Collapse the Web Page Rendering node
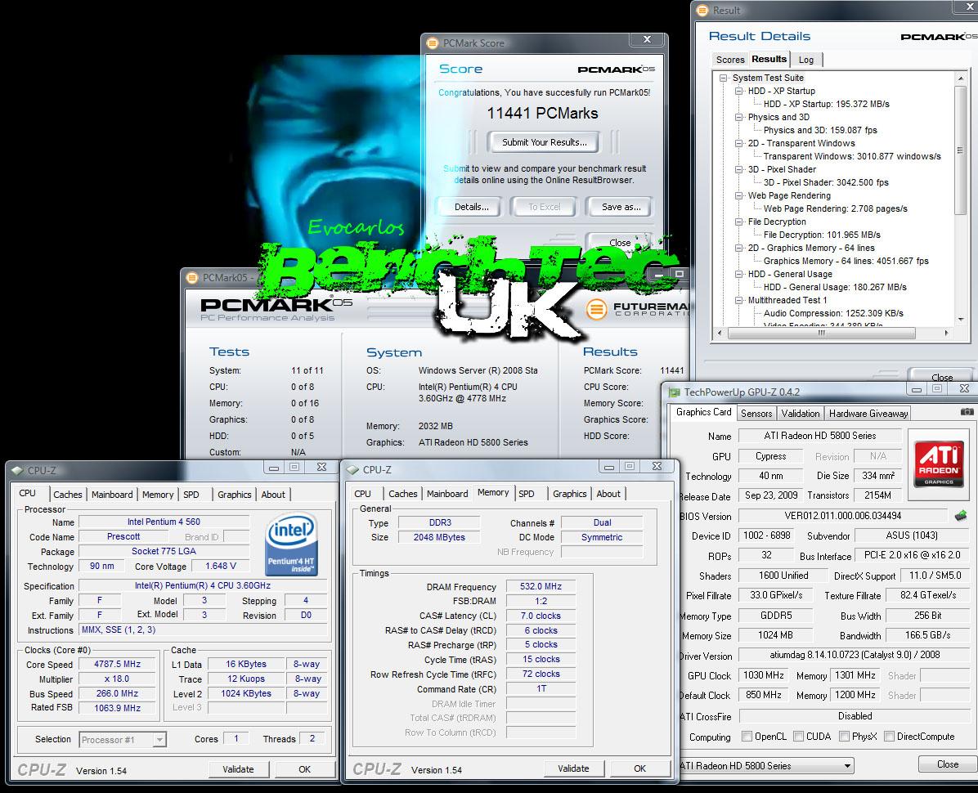Image resolution: width=978 pixels, height=793 pixels. click(x=739, y=195)
